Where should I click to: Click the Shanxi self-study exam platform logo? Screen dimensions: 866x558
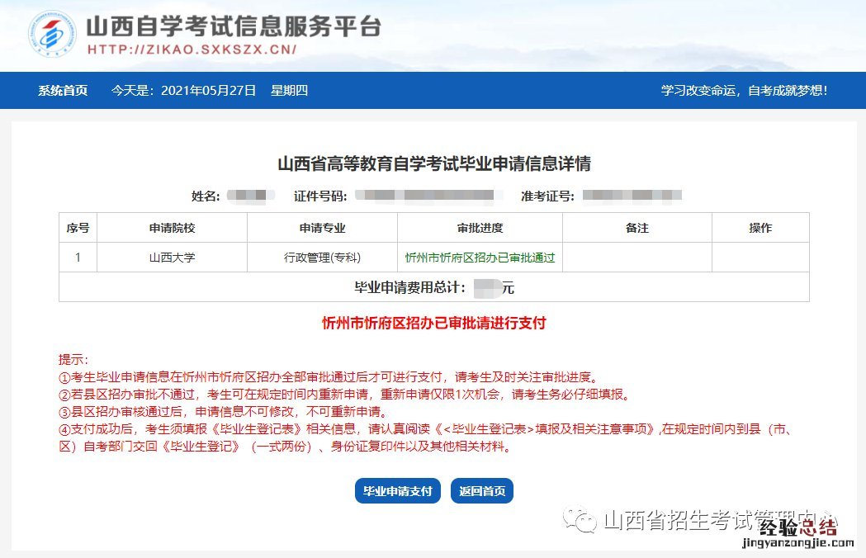[54, 35]
